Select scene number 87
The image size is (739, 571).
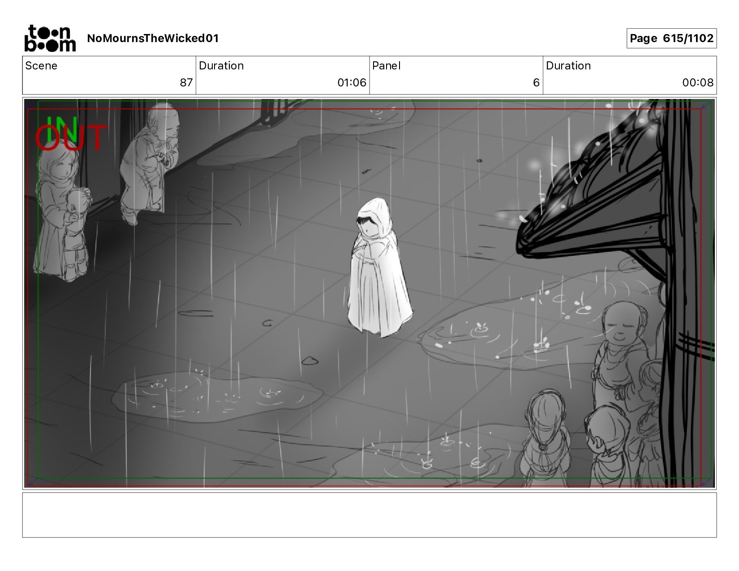186,82
